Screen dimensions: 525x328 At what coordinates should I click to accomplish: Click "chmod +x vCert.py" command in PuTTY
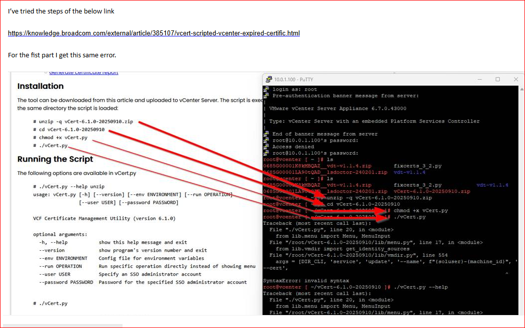pos(421,210)
